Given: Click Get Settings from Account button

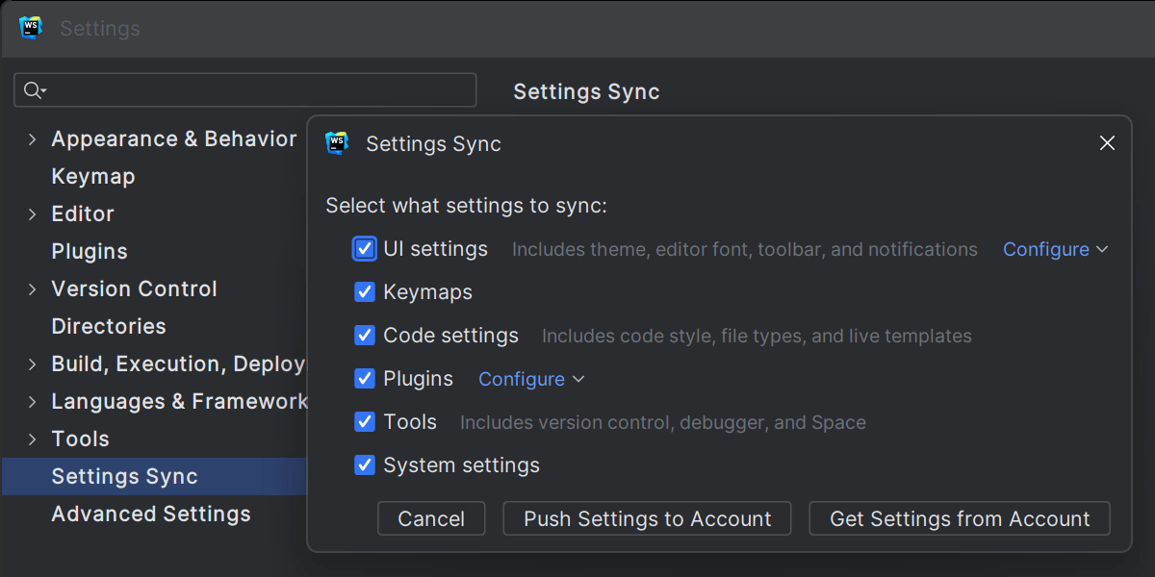Looking at the screenshot, I should coord(960,518).
